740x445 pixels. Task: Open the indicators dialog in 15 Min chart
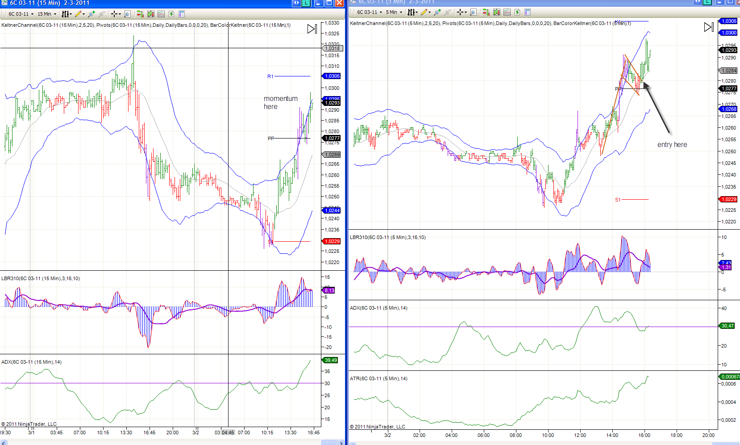click(x=161, y=14)
